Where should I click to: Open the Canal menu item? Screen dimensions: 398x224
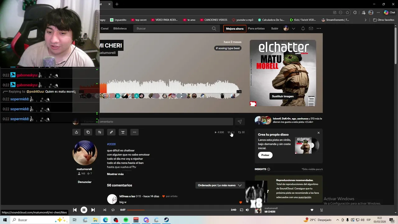(104, 28)
